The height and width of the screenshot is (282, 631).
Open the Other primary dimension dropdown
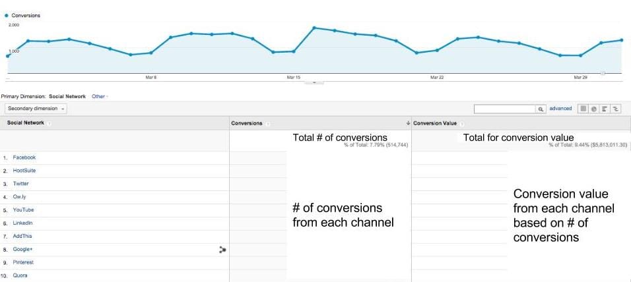pyautogui.click(x=100, y=96)
